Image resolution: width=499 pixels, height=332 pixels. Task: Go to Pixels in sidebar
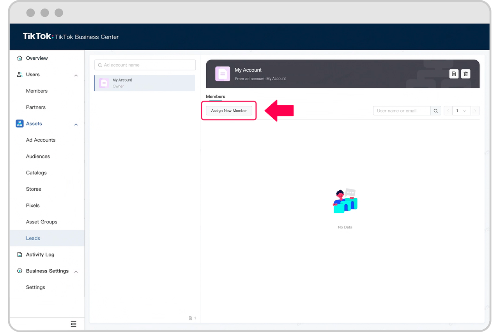pos(33,206)
